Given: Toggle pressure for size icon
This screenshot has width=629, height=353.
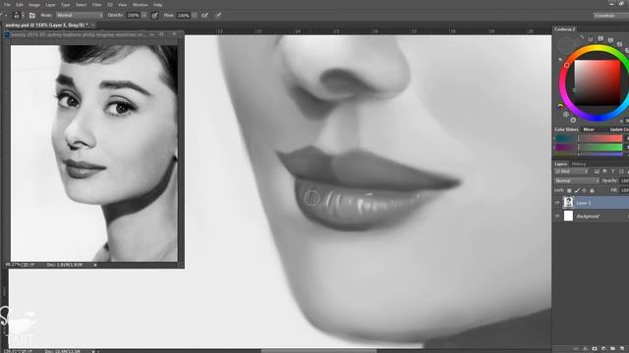Looking at the screenshot, I should coord(218,16).
